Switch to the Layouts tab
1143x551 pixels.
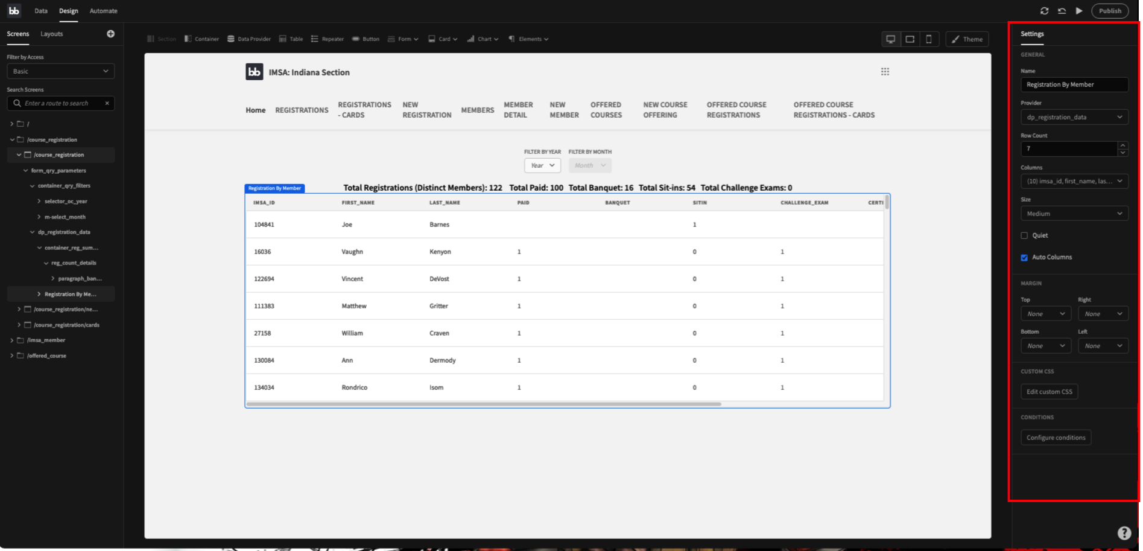[51, 34]
